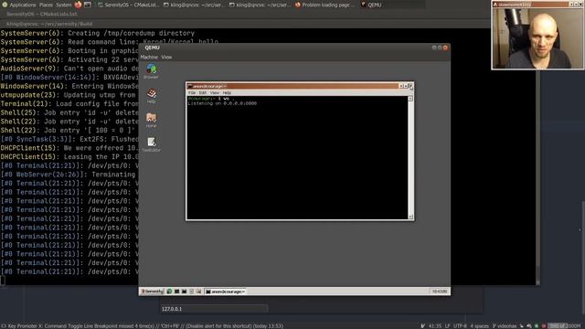Open the Home folder desktop icon
585x329 pixels.
click(x=151, y=120)
